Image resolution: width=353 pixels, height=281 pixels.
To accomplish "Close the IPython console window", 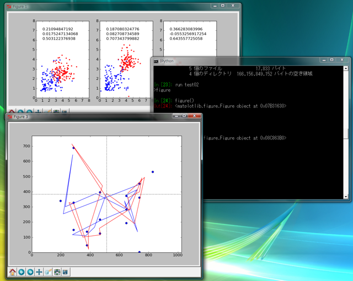I will point(342,60).
